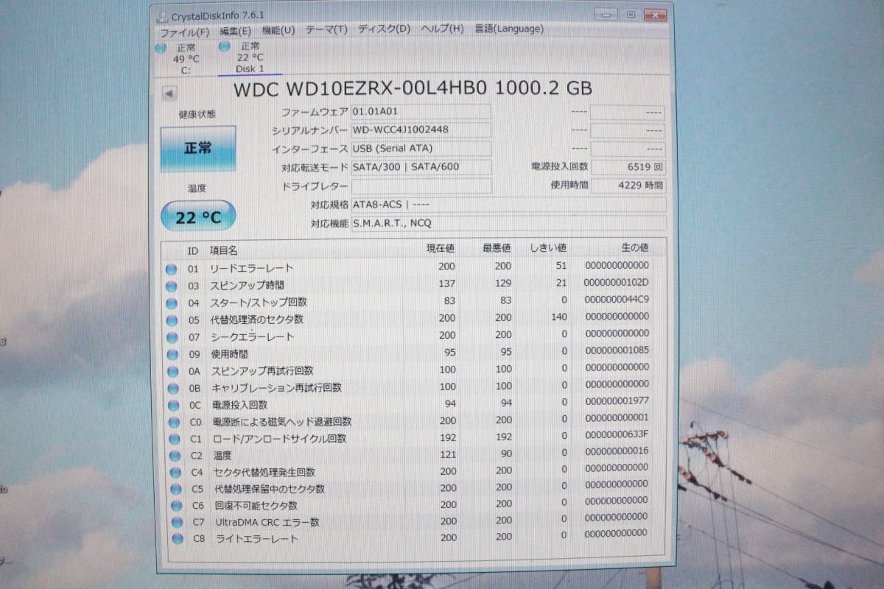This screenshot has width=884, height=589.
Task: Click the status icon for ID 04
Action: (x=172, y=303)
